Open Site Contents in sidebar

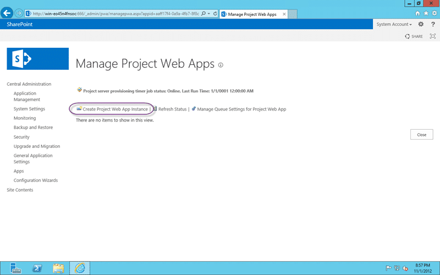tap(20, 190)
